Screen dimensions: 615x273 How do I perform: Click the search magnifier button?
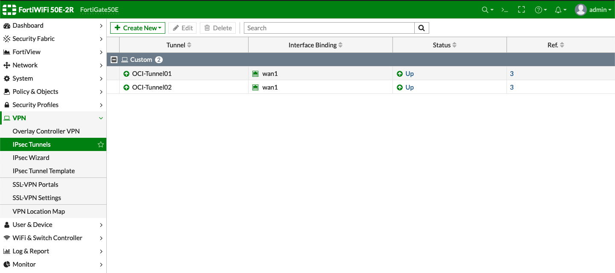coord(422,28)
